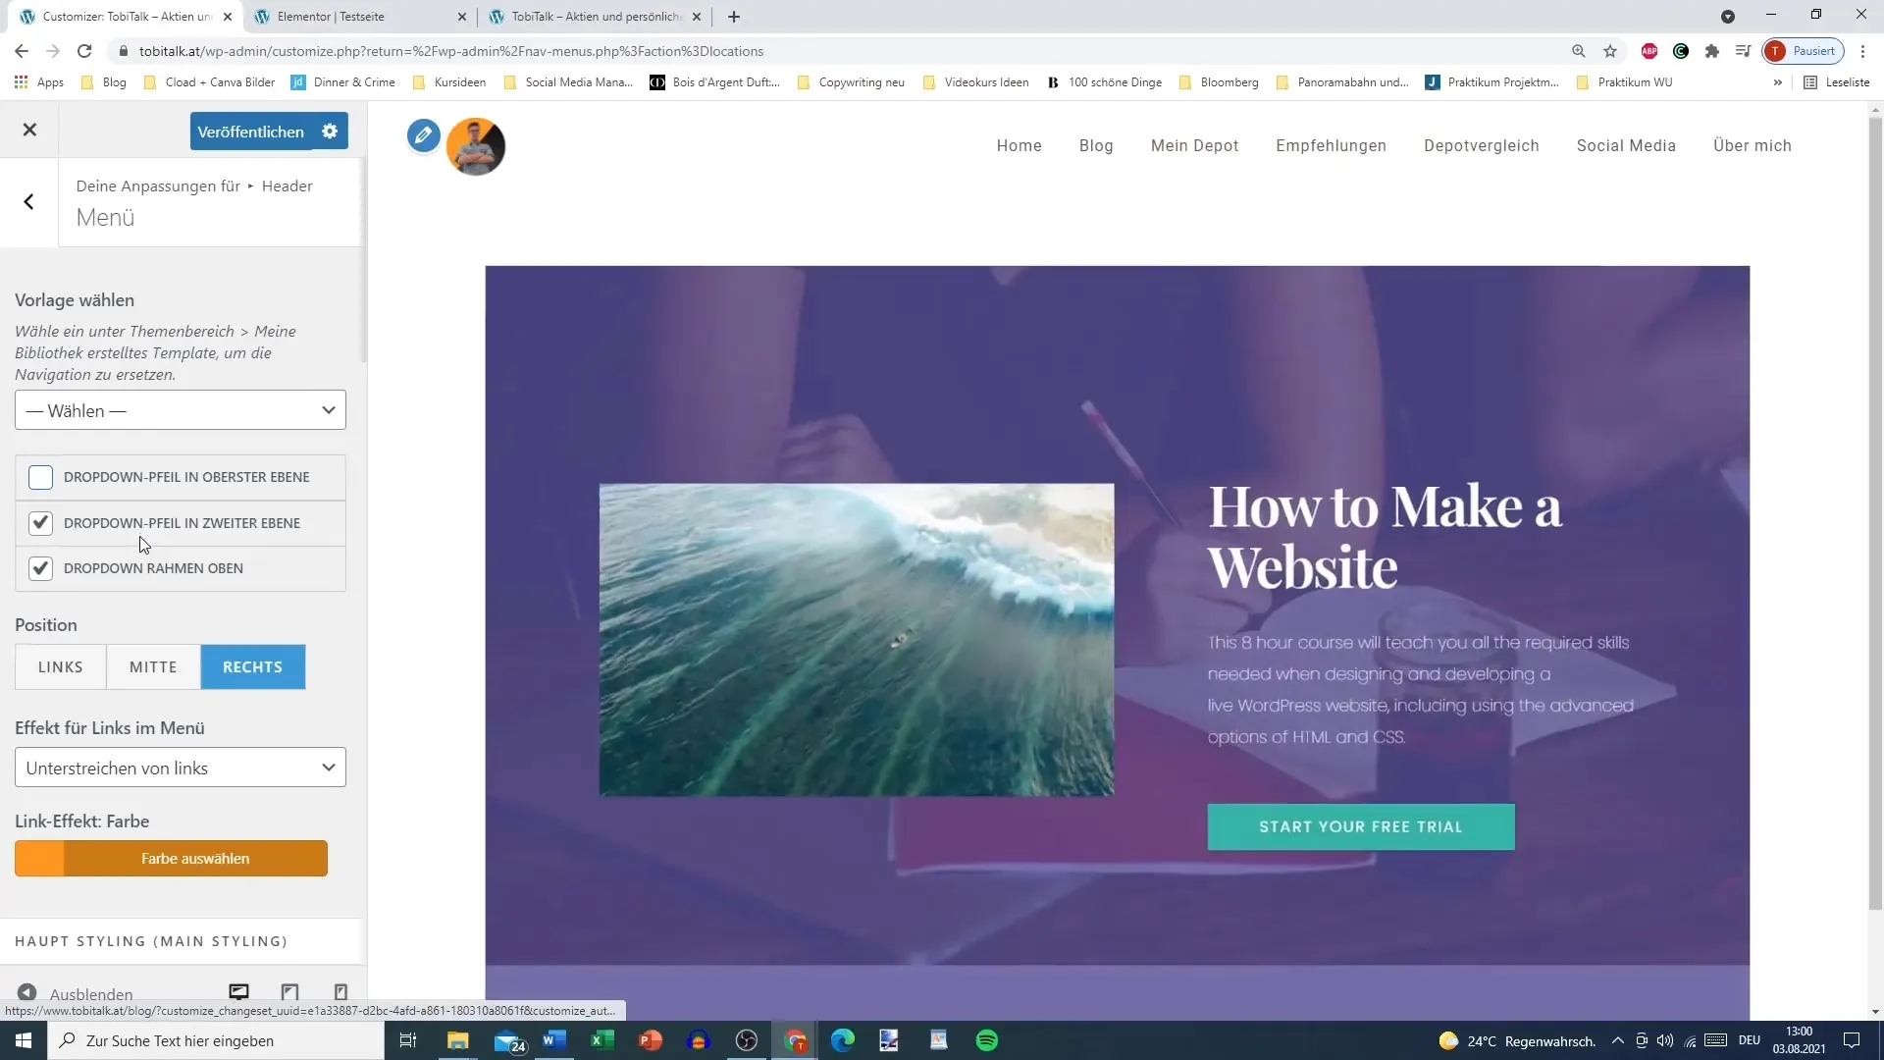Open Empfehlungen menu item
This screenshot has height=1060, width=1884.
click(1331, 145)
